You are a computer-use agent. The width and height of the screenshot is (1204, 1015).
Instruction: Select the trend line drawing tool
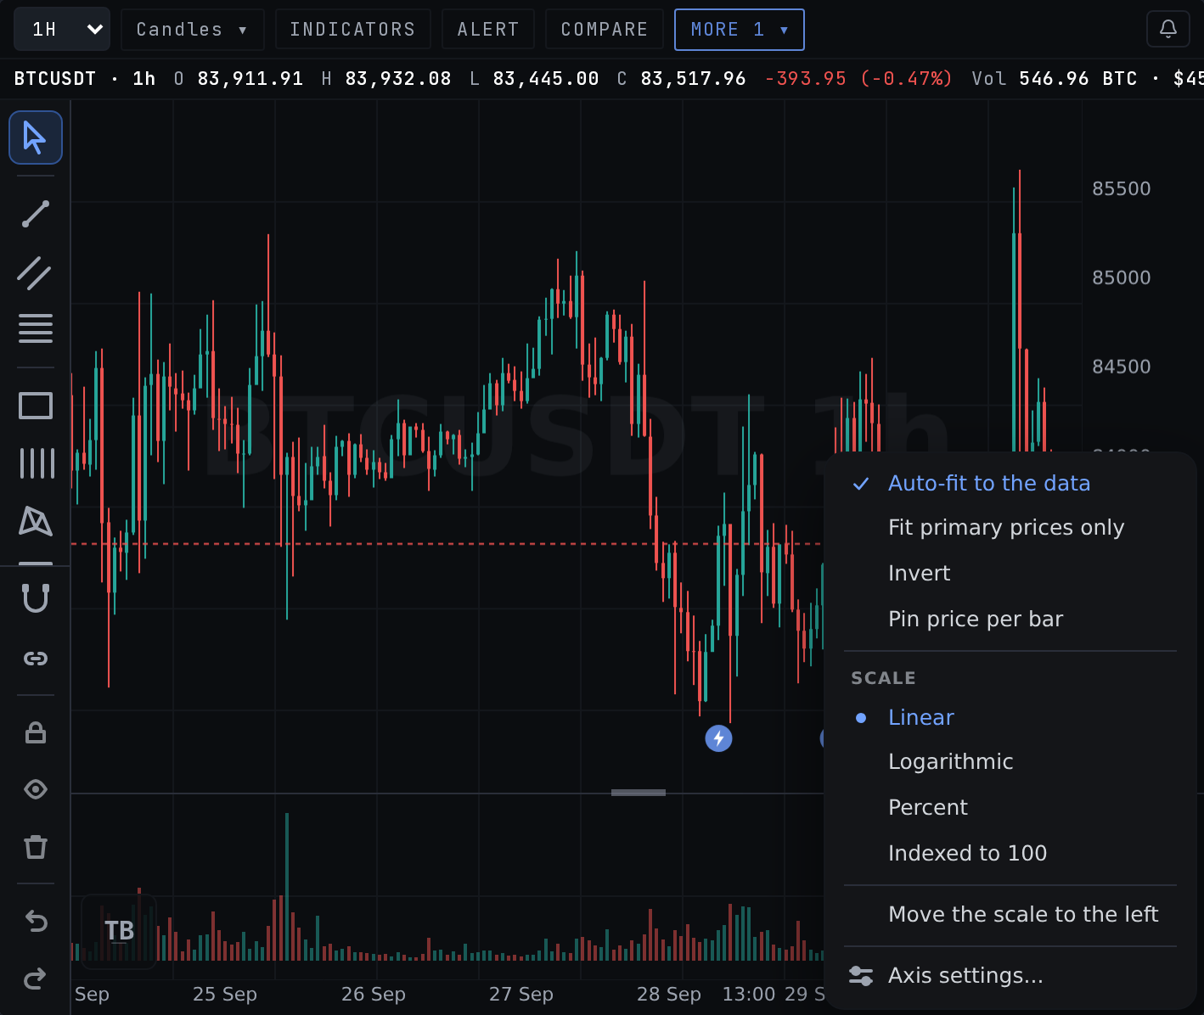tap(35, 214)
